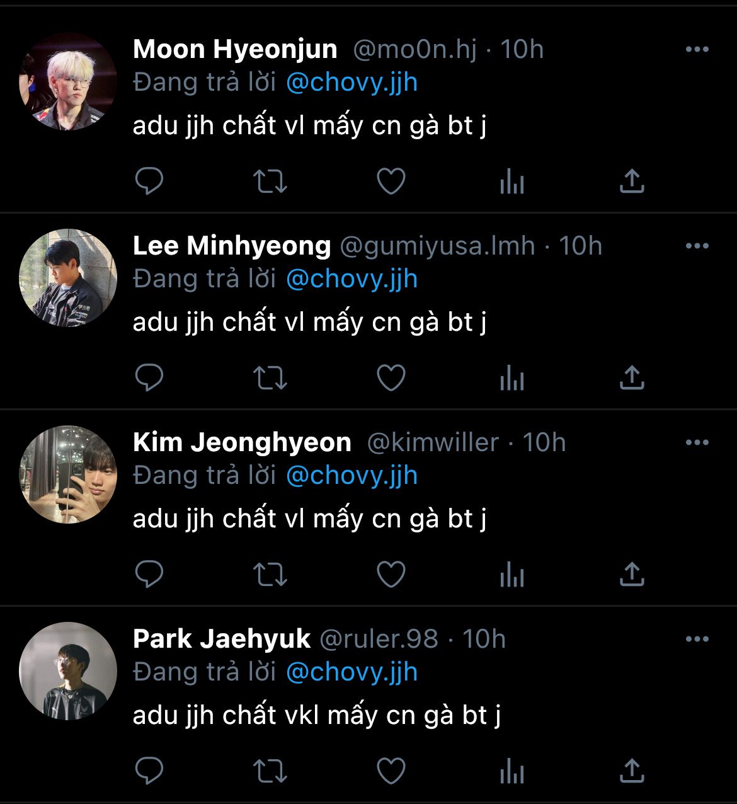Reply to Park Jaehyuk's tweet
Image resolution: width=737 pixels, height=804 pixels.
click(149, 771)
